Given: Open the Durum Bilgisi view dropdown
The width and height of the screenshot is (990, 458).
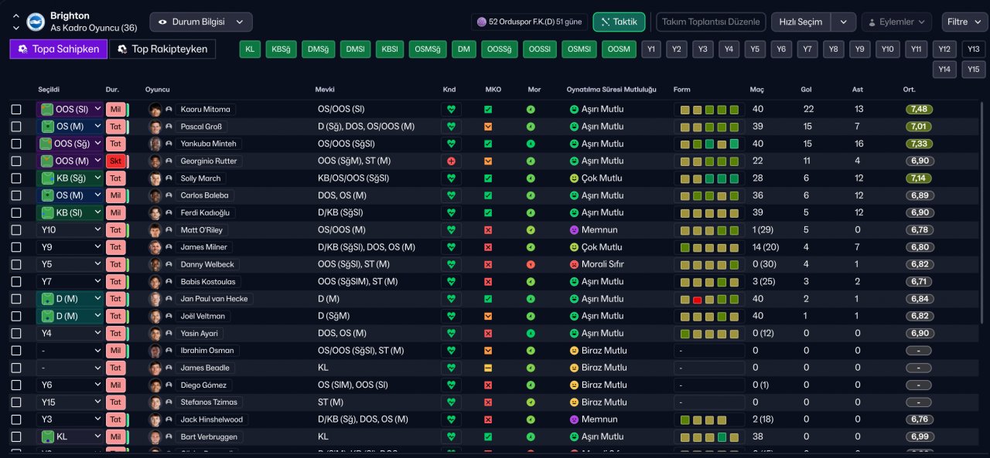Looking at the screenshot, I should [201, 22].
